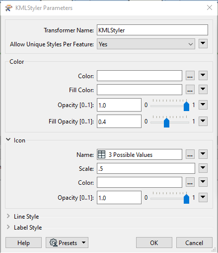Open arrow menu beside Fill Opacity

203,121
